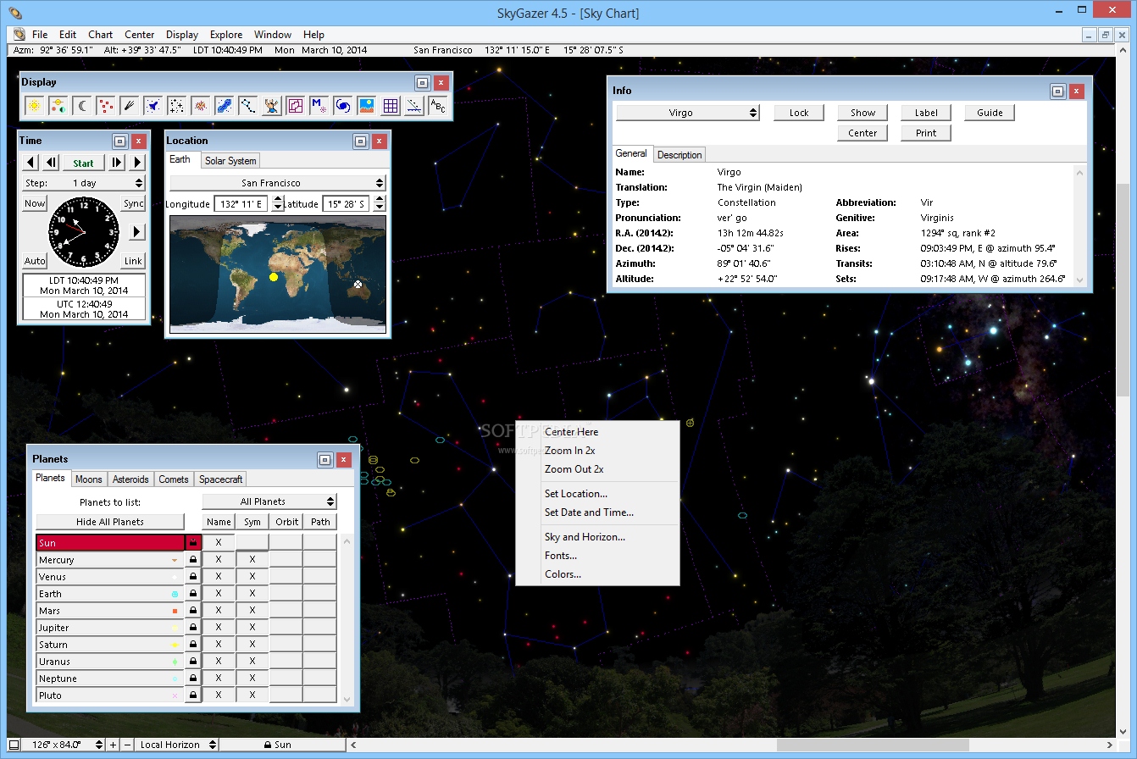This screenshot has width=1137, height=759.
Task: Click Latitude stepper arrows
Action: [x=380, y=203]
